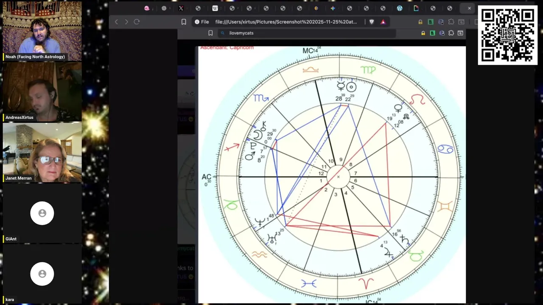543x305 pixels.
Task: Click the Moon crescent symbol
Action: pyautogui.click(x=258, y=135)
